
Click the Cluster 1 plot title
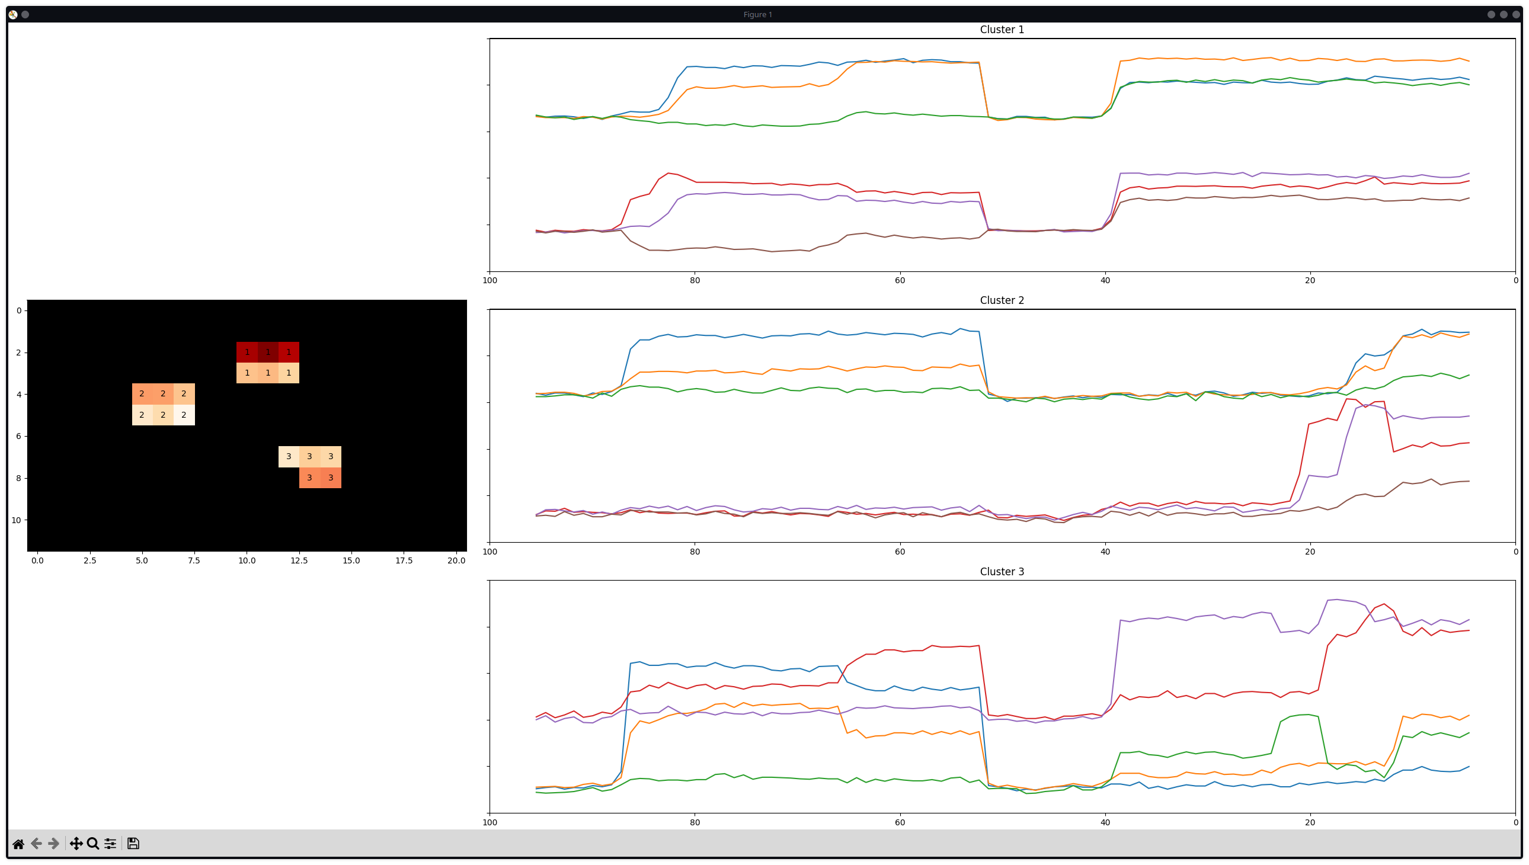click(x=1002, y=30)
